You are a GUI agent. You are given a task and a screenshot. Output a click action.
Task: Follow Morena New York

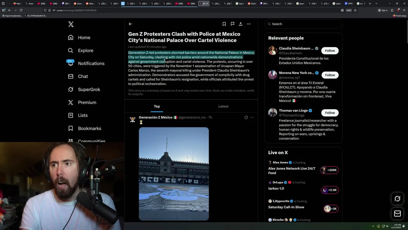point(330,75)
